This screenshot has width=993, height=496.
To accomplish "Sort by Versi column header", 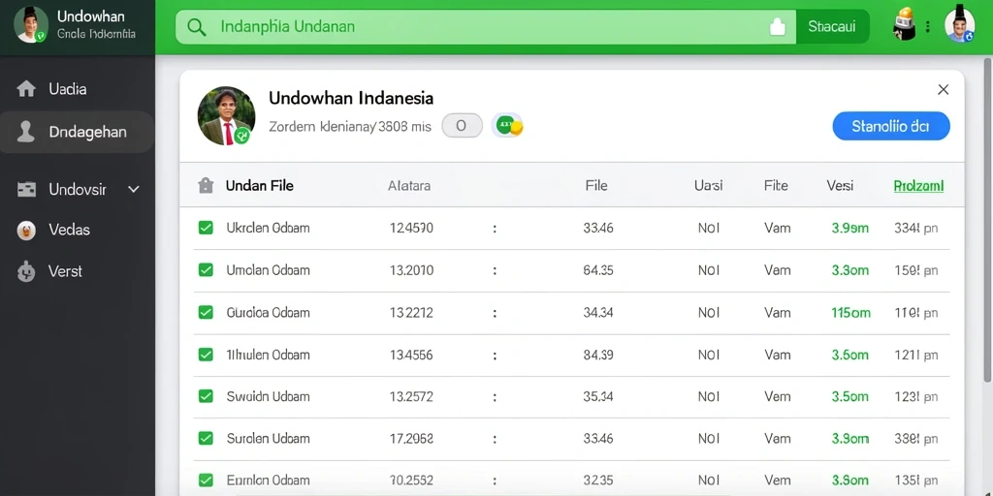I will coord(840,186).
